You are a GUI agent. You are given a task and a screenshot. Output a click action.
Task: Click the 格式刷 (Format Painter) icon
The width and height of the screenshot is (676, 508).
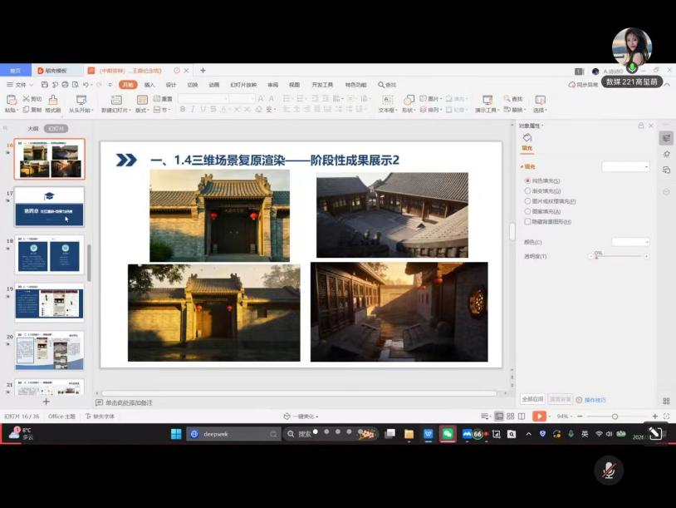click(52, 100)
